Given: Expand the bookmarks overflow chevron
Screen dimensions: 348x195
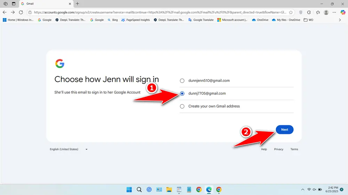Looking at the screenshot, I should pos(340,20).
